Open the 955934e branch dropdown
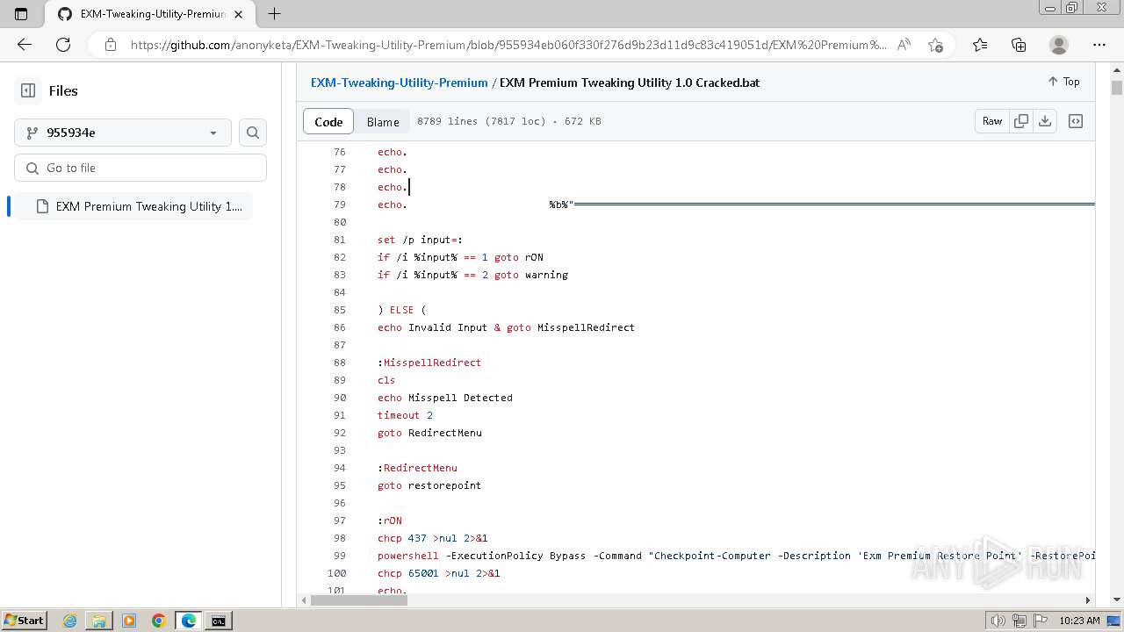 point(123,133)
